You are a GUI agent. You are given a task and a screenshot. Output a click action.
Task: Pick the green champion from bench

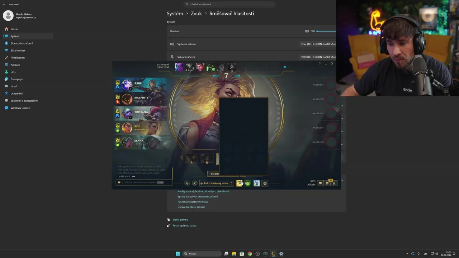(x=210, y=67)
